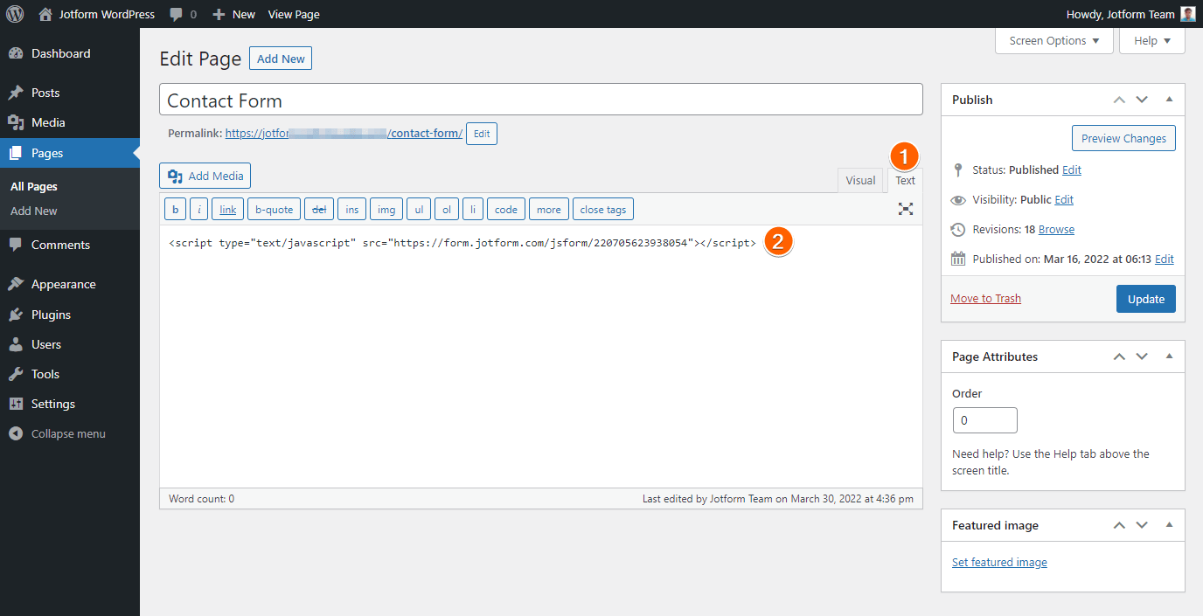Click the ol quicktag button
The height and width of the screenshot is (616, 1203).
pos(447,210)
